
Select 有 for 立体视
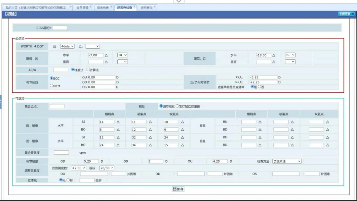click(68, 180)
